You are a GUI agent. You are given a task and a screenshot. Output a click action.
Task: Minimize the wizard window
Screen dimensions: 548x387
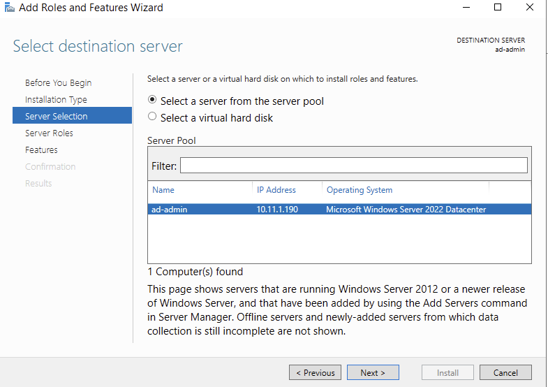pyautogui.click(x=466, y=8)
